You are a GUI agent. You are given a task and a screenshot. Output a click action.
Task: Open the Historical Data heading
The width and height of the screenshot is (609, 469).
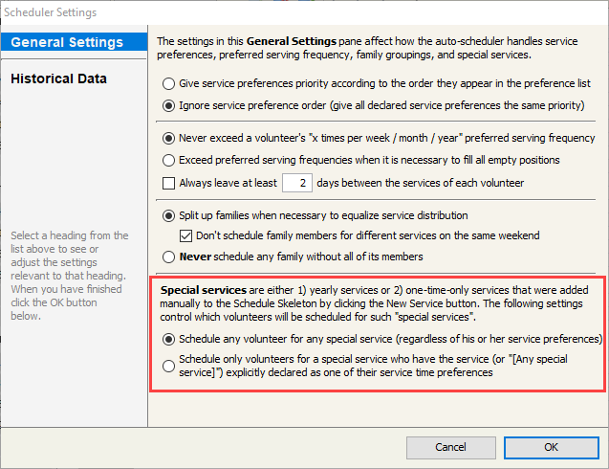(58, 78)
